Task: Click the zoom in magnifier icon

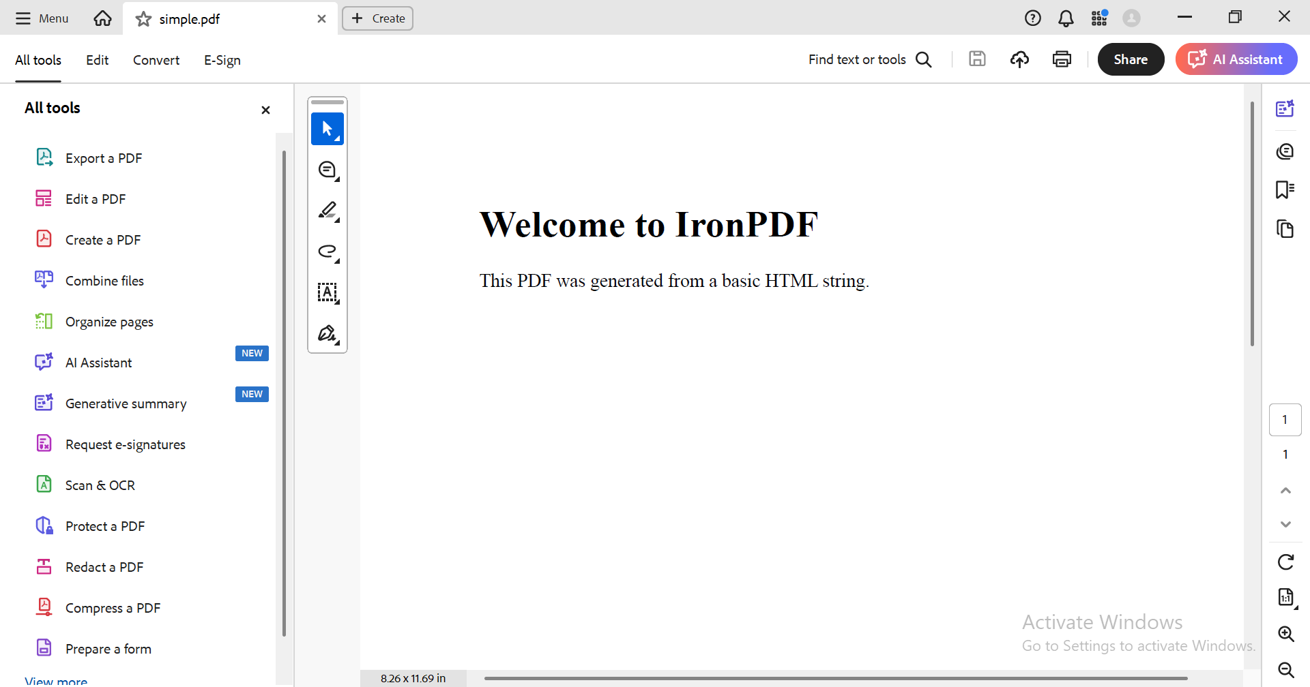Action: (1286, 634)
